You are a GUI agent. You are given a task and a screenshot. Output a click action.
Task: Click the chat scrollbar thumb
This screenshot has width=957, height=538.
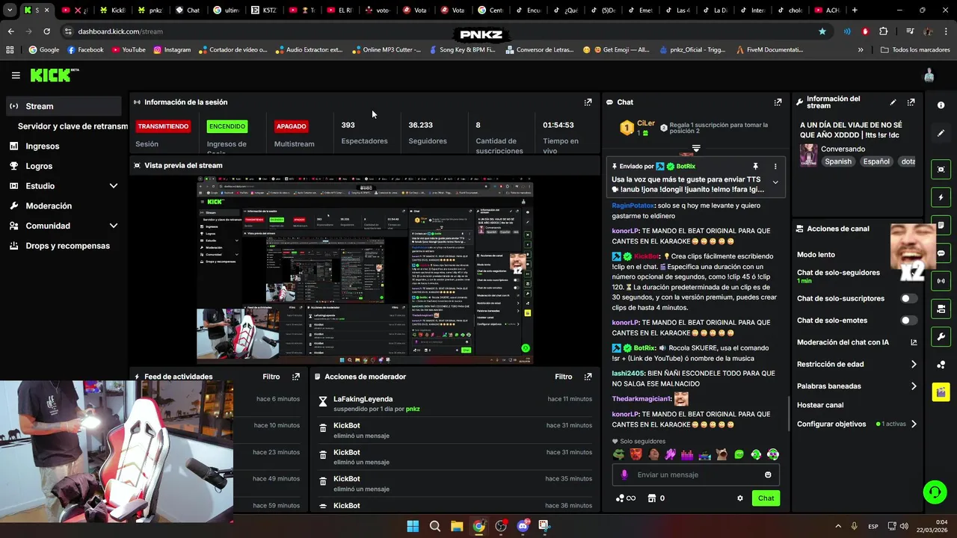click(x=789, y=412)
